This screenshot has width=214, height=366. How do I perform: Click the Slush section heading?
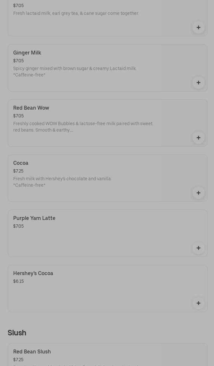[17, 332]
